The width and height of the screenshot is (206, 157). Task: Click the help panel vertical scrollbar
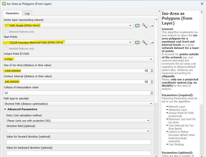pos(201,84)
